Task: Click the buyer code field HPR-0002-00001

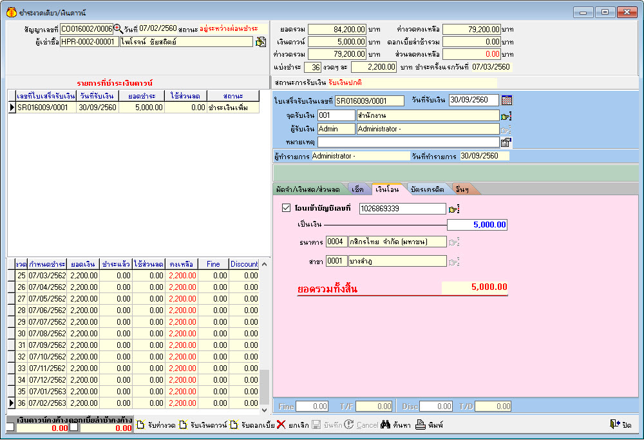Action: pos(89,41)
